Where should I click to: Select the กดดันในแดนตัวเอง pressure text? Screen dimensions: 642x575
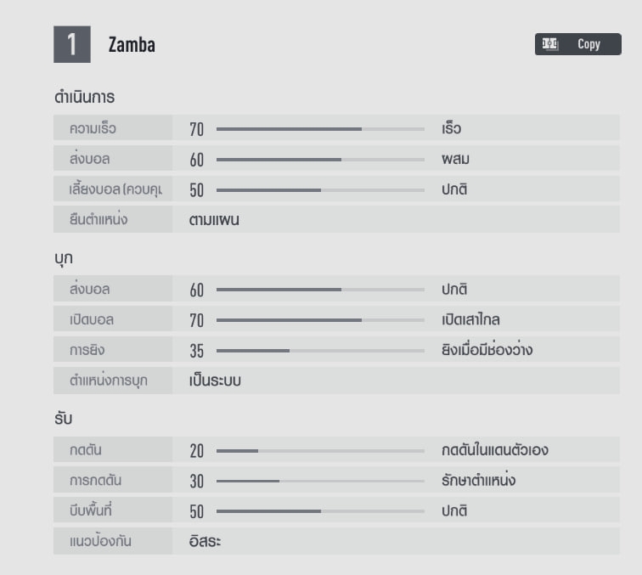494,450
